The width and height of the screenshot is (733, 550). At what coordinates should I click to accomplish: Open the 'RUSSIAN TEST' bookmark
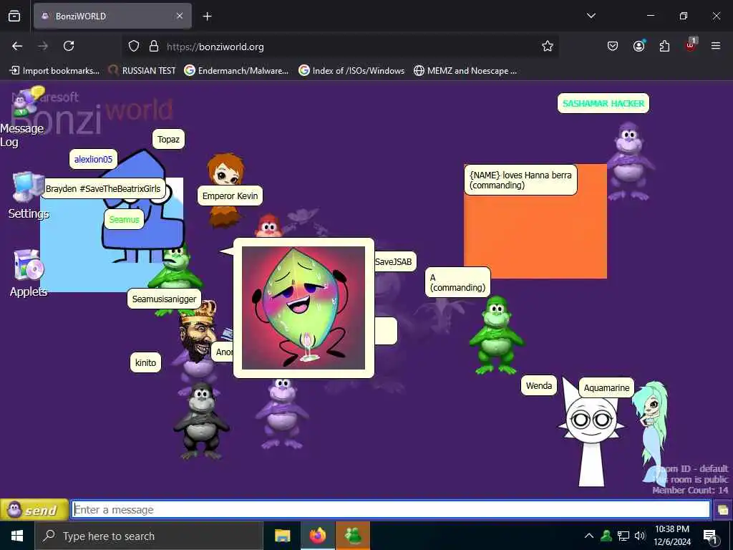[142, 71]
